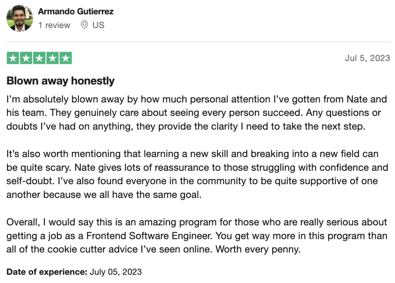Viewport: 395px width, 283px height.
Task: Select the fifth green rating star
Action: point(65,58)
